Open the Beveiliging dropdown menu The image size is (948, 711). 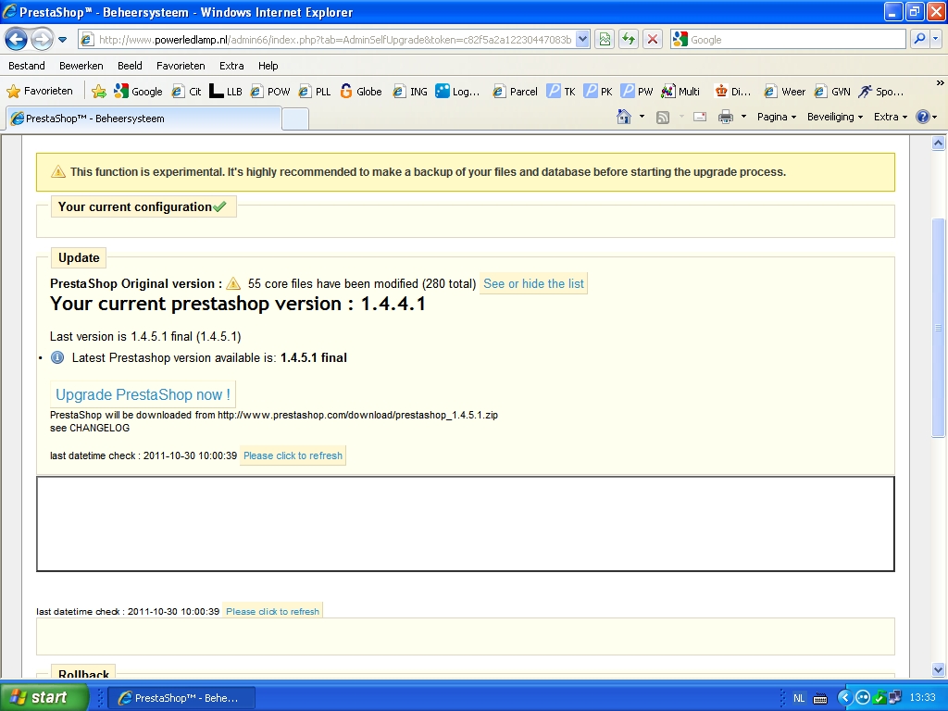coord(835,117)
